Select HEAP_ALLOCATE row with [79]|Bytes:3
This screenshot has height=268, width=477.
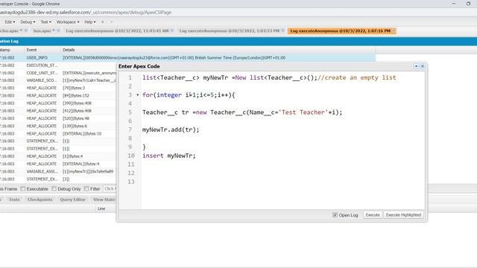click(x=58, y=88)
